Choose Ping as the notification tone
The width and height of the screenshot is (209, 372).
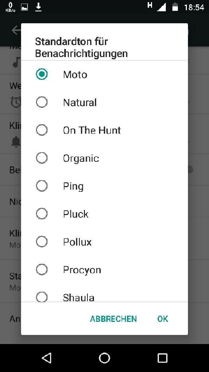coord(104,186)
